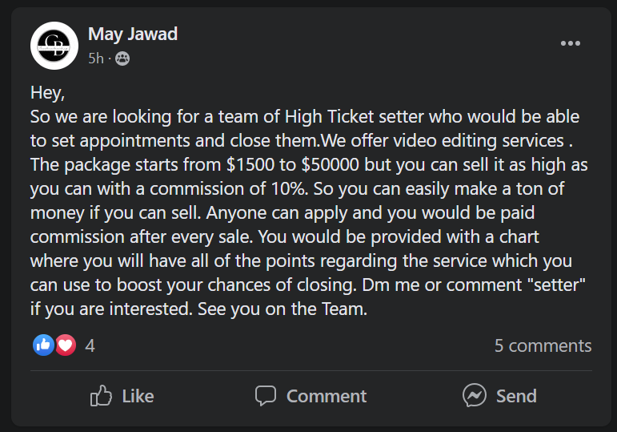
Task: Click the Messenger icon on Send button
Action: click(x=475, y=396)
